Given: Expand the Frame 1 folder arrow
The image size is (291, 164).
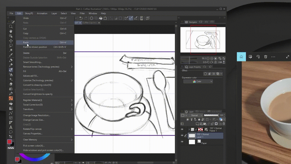Looking at the screenshot, I should [x=189, y=129].
